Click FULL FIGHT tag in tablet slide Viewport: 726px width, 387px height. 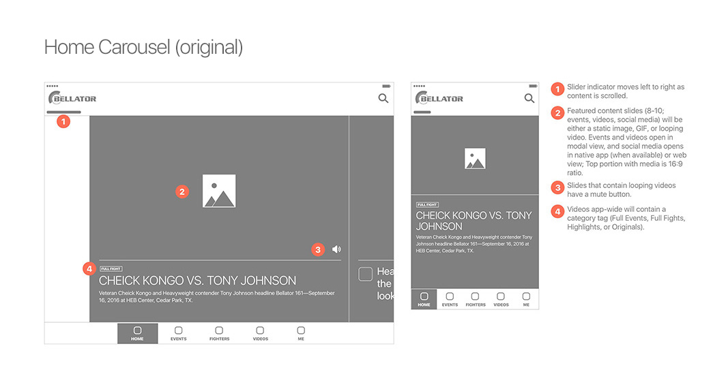tap(111, 268)
